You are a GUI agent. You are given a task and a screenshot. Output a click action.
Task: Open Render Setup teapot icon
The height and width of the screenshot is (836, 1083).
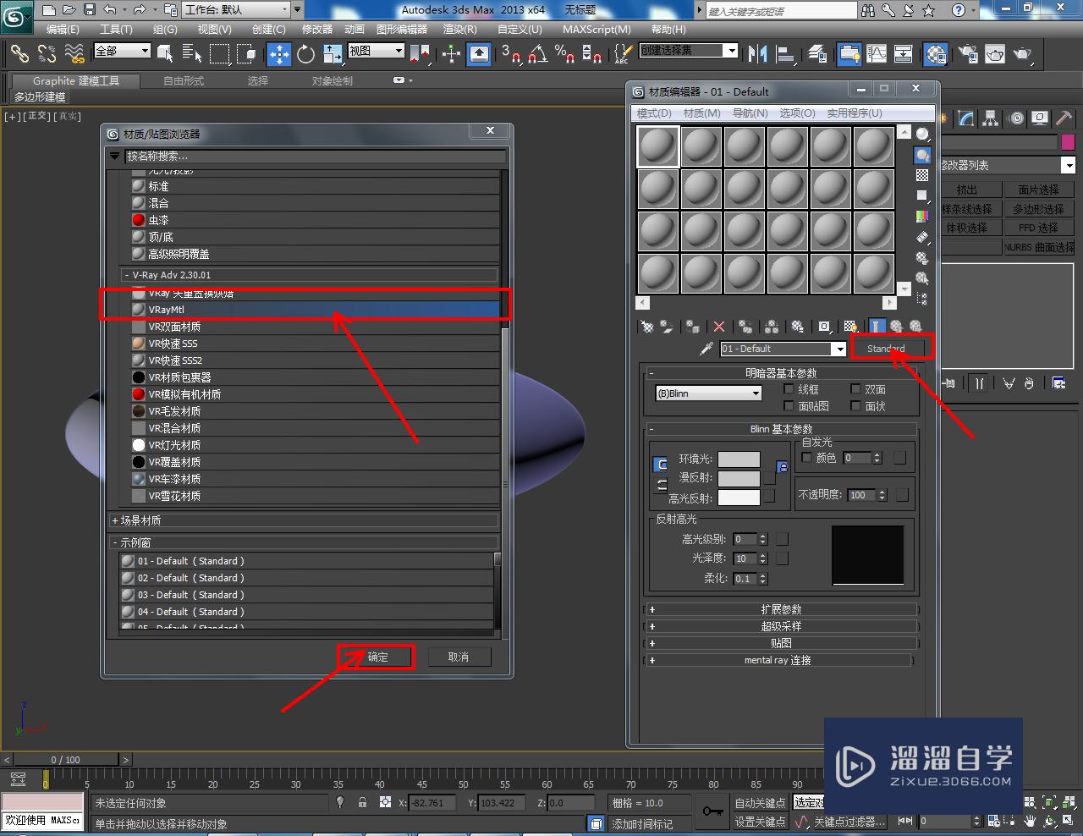[968, 54]
